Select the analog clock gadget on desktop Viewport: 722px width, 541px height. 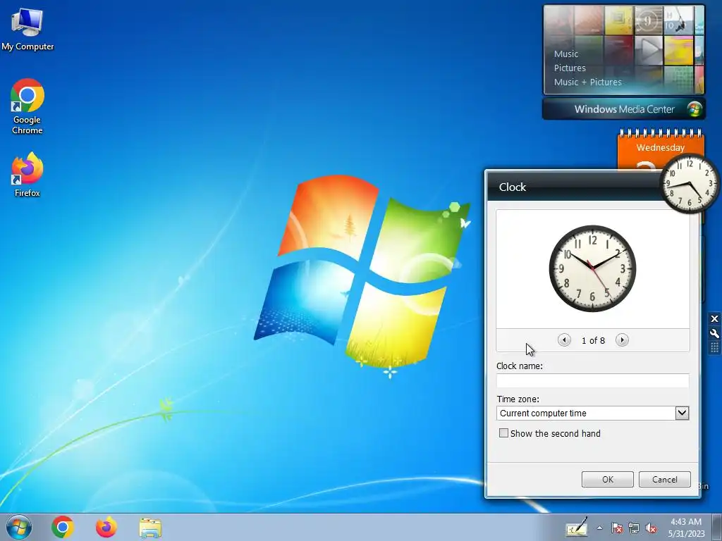coord(690,183)
